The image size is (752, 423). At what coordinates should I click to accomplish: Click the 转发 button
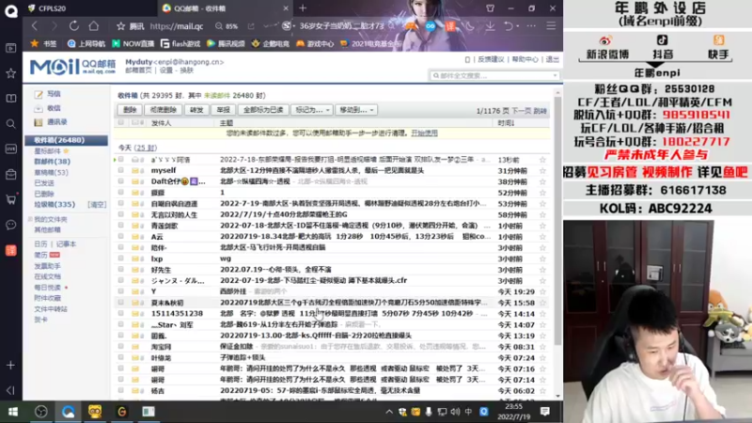[x=196, y=110]
